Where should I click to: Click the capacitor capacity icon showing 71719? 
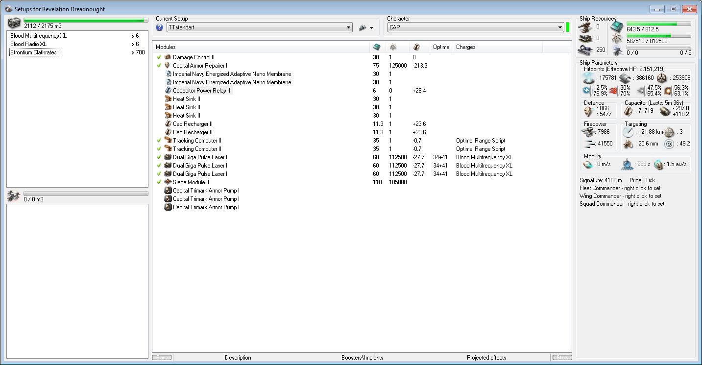coord(629,111)
